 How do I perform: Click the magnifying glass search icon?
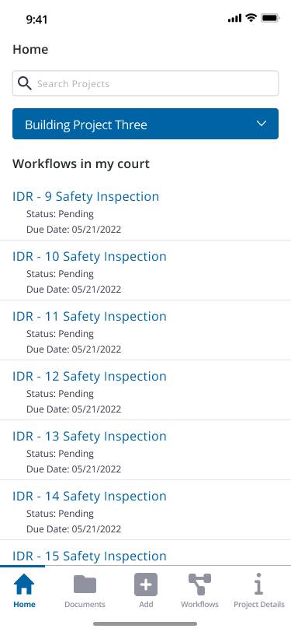25,83
